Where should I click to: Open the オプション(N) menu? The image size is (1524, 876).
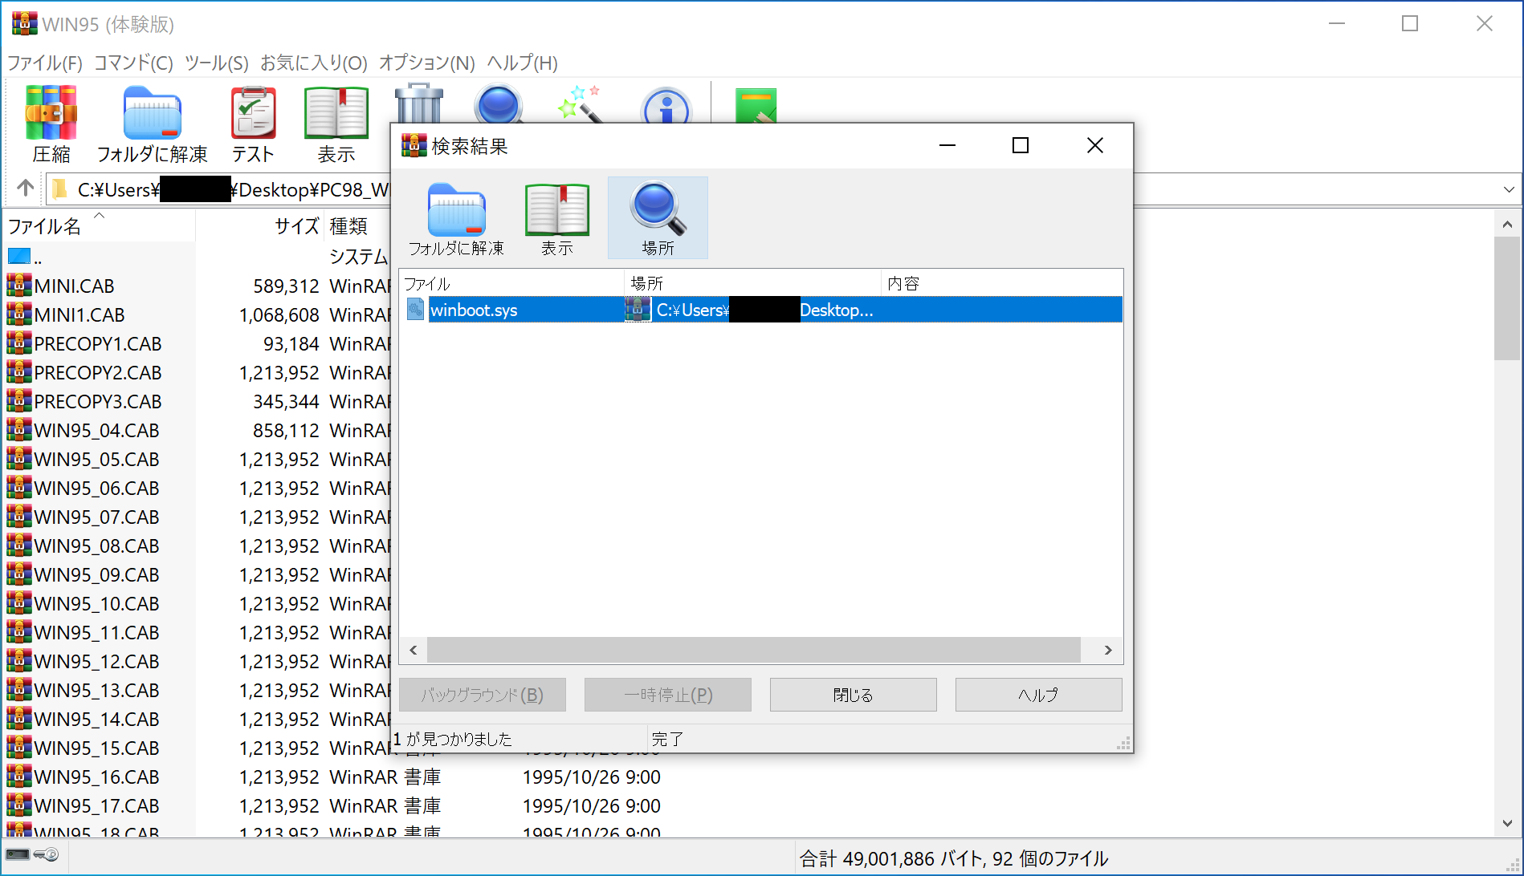click(427, 63)
